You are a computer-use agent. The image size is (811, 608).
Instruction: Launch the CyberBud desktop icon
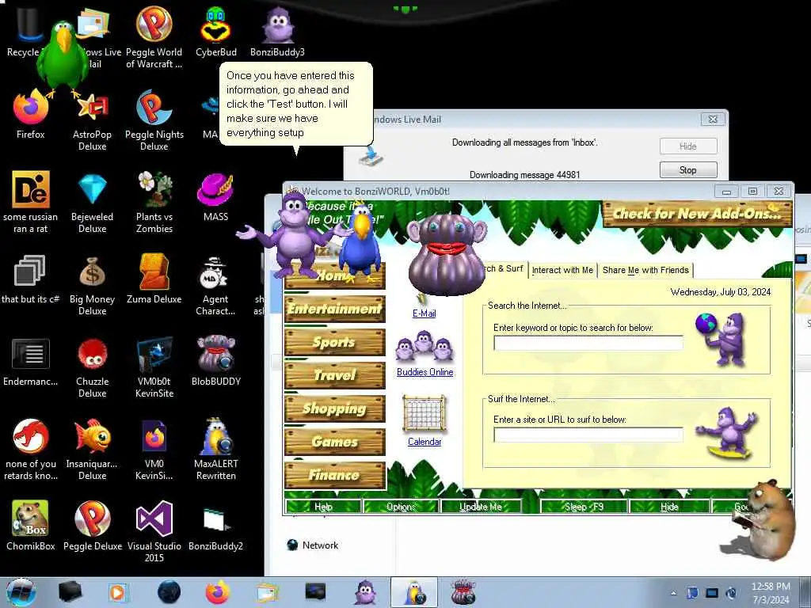[215, 31]
